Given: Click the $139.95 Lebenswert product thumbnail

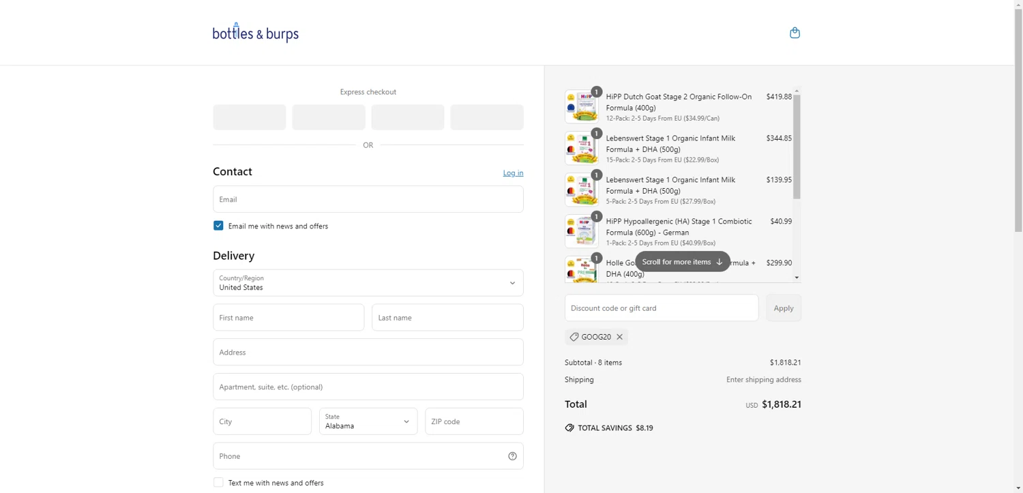Looking at the screenshot, I should [582, 190].
